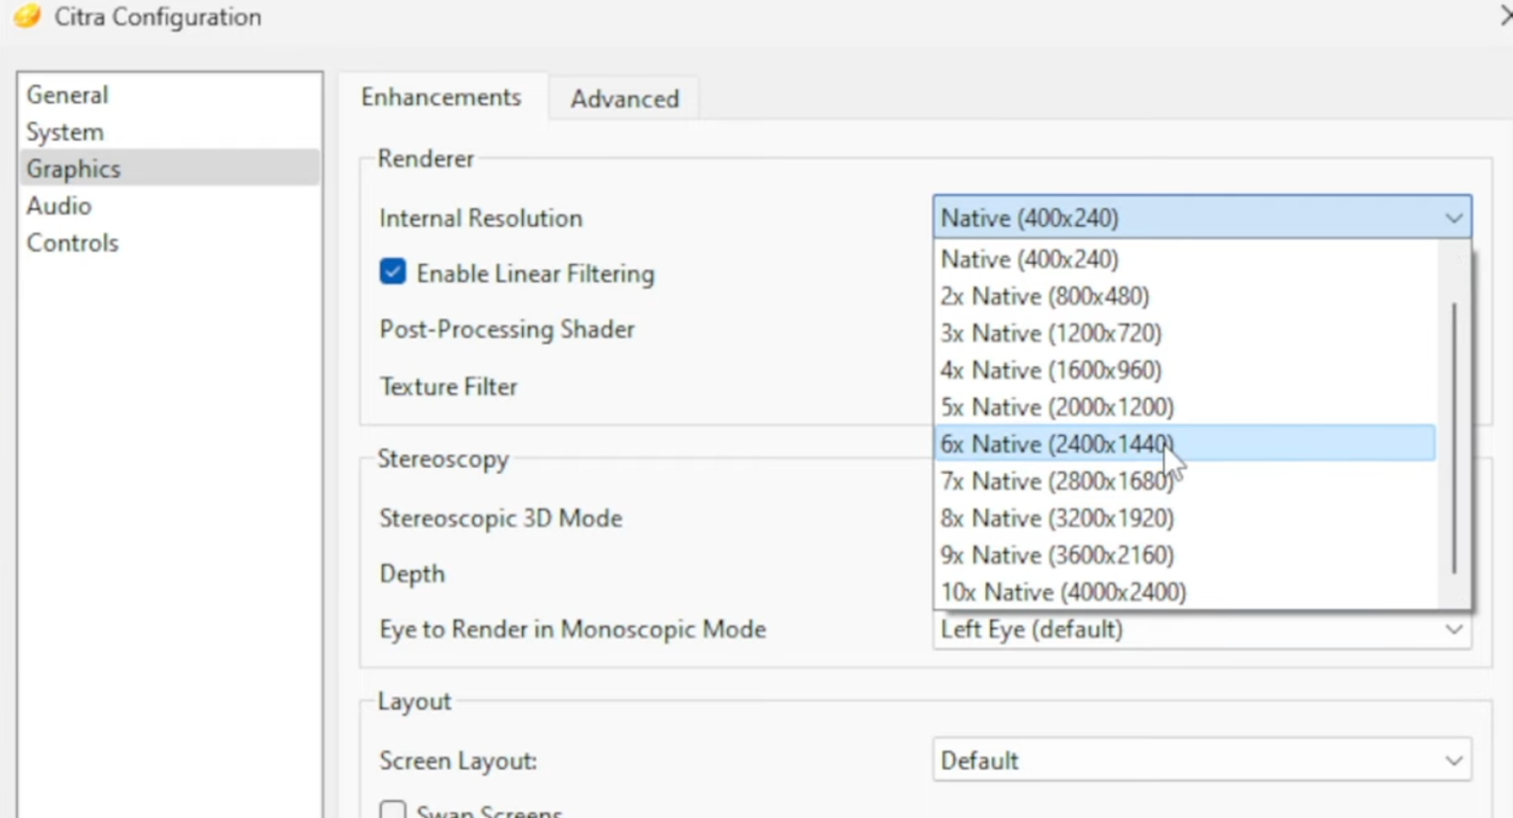The width and height of the screenshot is (1513, 818).
Task: Choose 5x Native (2000x1200) resolution
Action: 1185,407
